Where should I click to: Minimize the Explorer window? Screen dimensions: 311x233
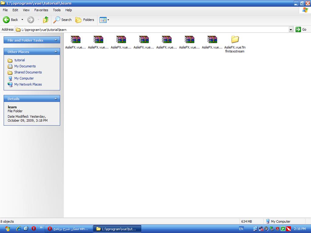(296, 3)
